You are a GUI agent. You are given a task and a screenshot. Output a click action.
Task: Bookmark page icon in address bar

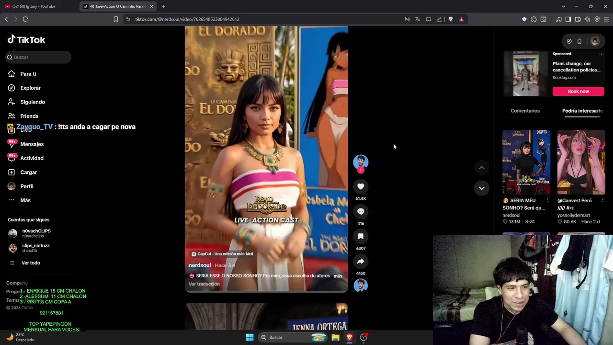tap(116, 19)
